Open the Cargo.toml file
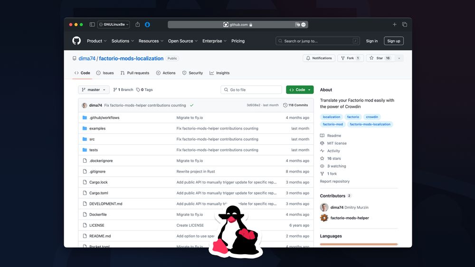 98,193
